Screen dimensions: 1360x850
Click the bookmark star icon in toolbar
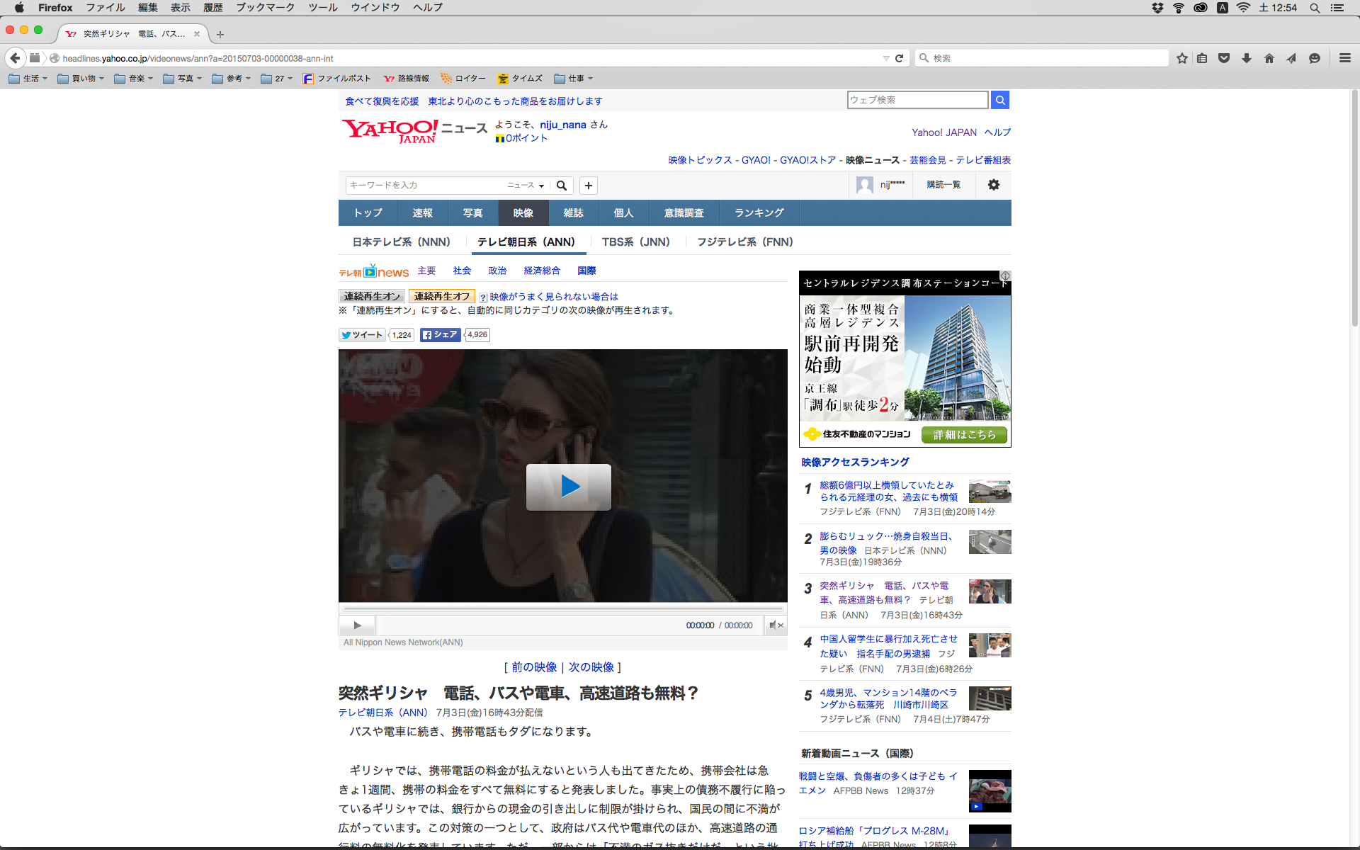point(1181,58)
